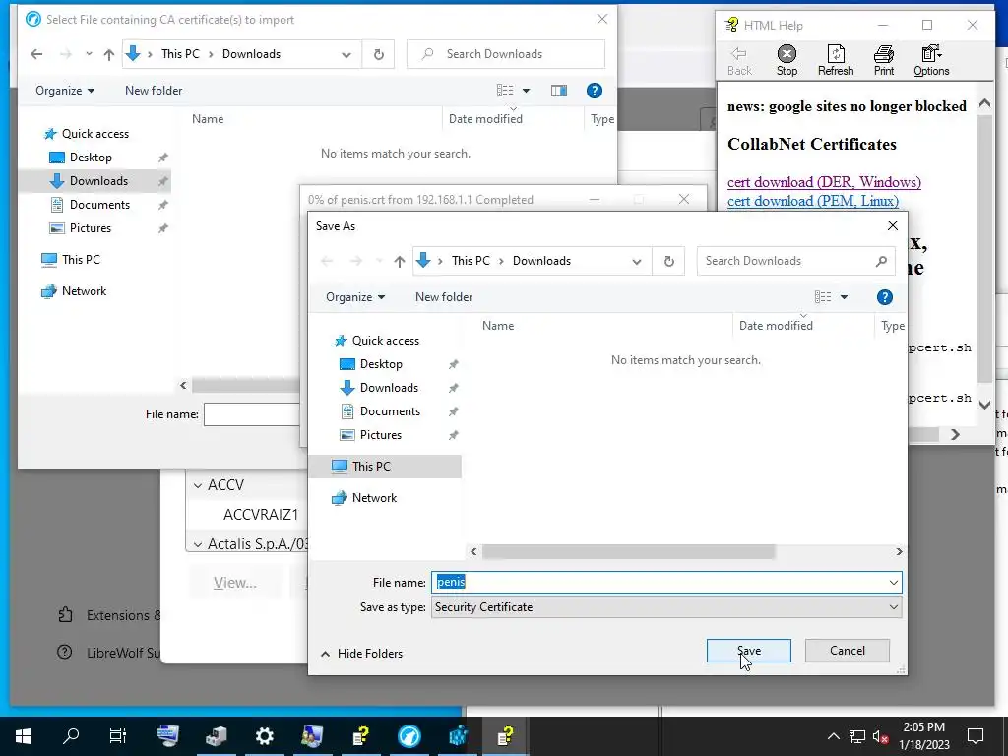1008x756 pixels.
Task: Open recent locations in certificate import dialog
Action: click(89, 55)
